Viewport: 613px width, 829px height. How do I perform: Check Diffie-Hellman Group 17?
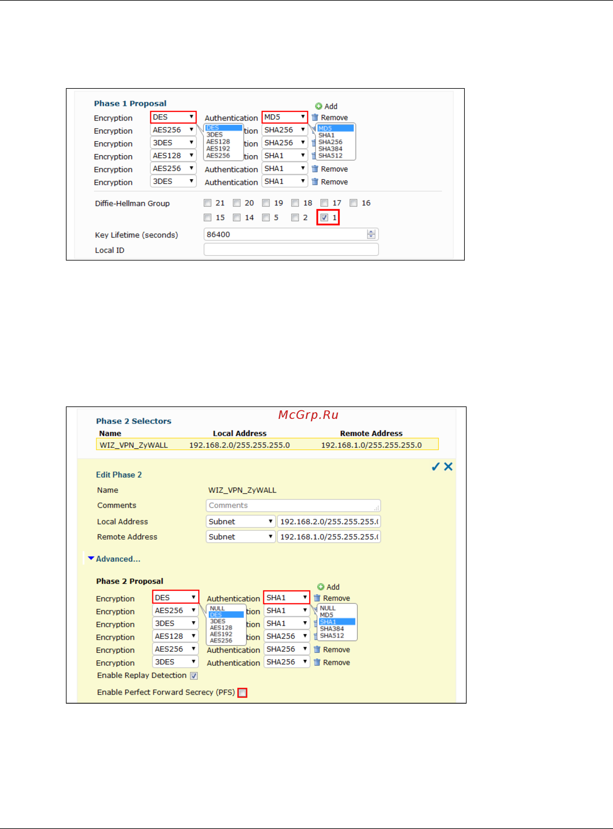click(324, 203)
